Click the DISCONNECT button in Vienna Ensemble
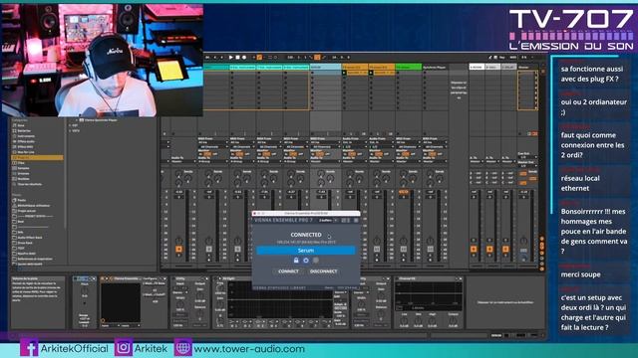Viewport: 638px width, 358px height. click(x=323, y=271)
